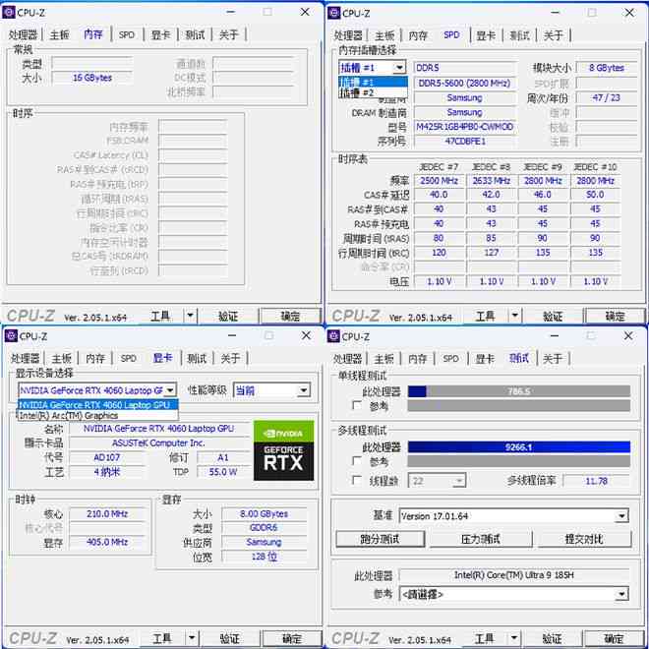Click 确定 in the Bench window
The image size is (649, 649).
[614, 638]
